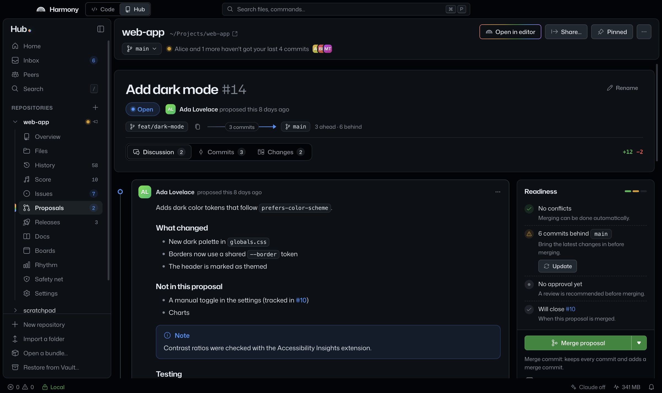
Task: Click the main page vertical scrollbar
Action: (657, 113)
